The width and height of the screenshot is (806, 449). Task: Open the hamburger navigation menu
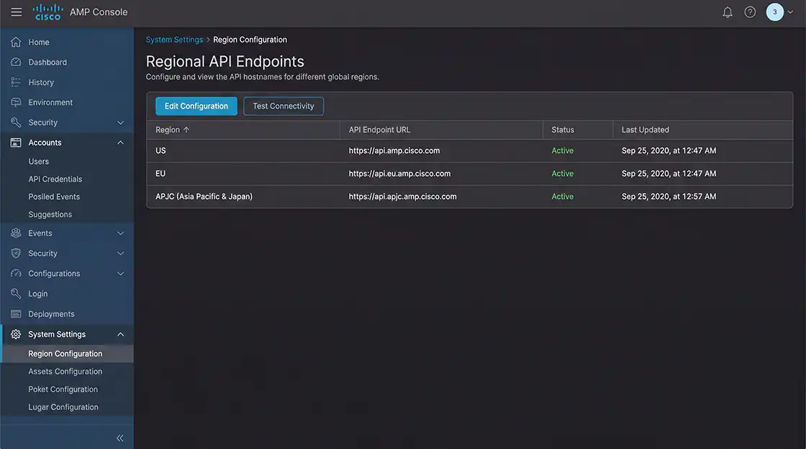click(x=17, y=11)
